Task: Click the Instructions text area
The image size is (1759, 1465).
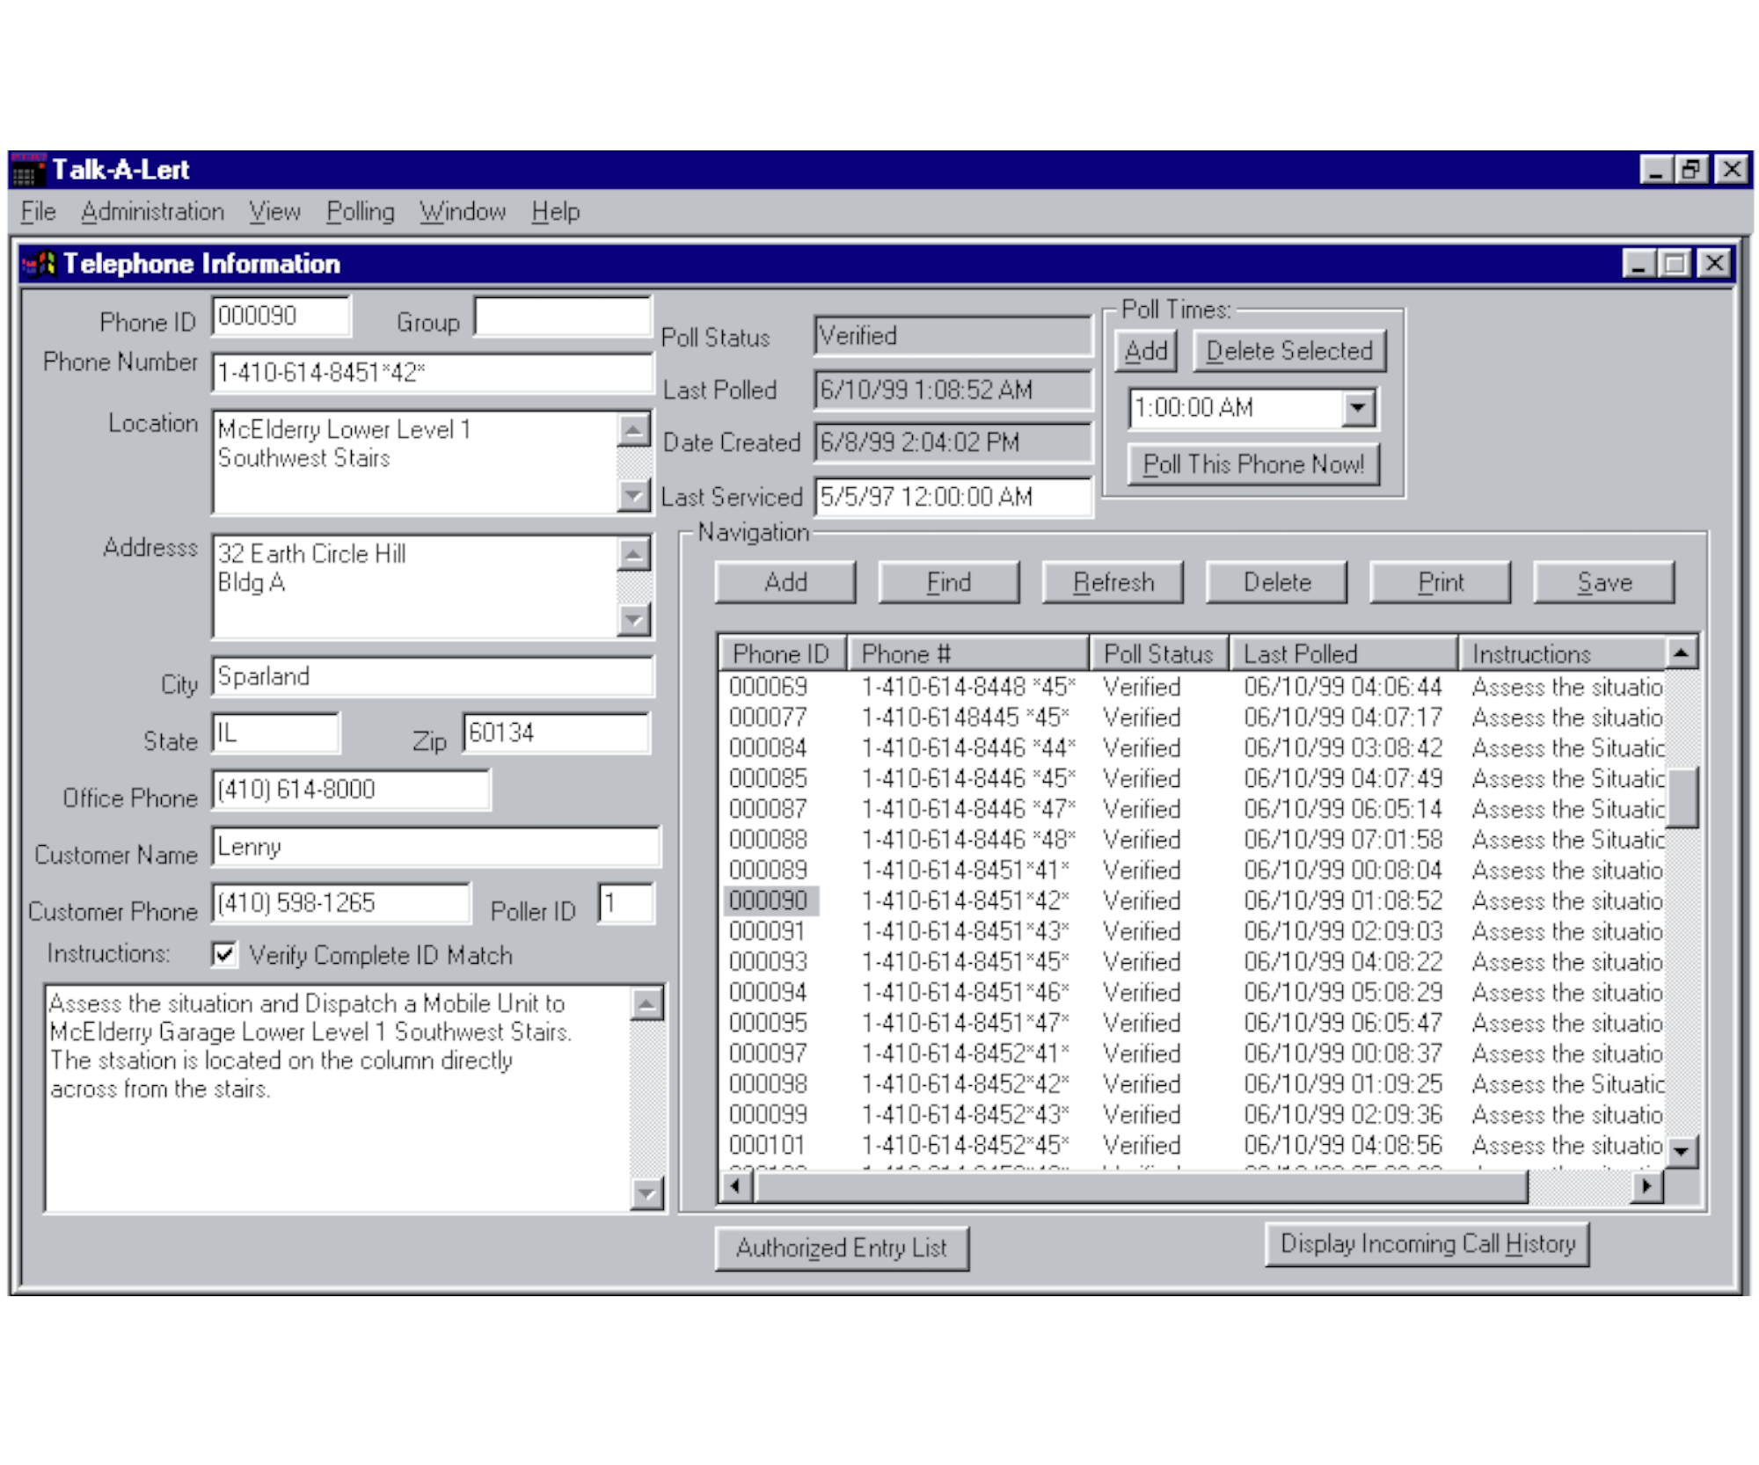Action: tap(339, 1099)
